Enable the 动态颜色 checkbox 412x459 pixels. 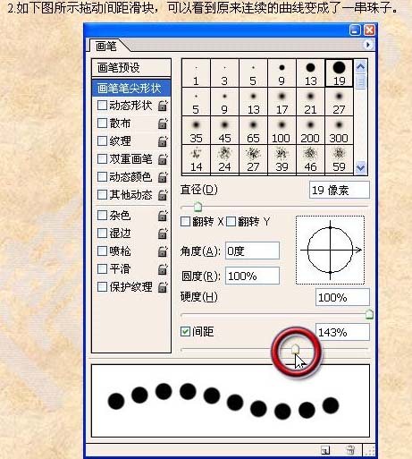point(102,177)
